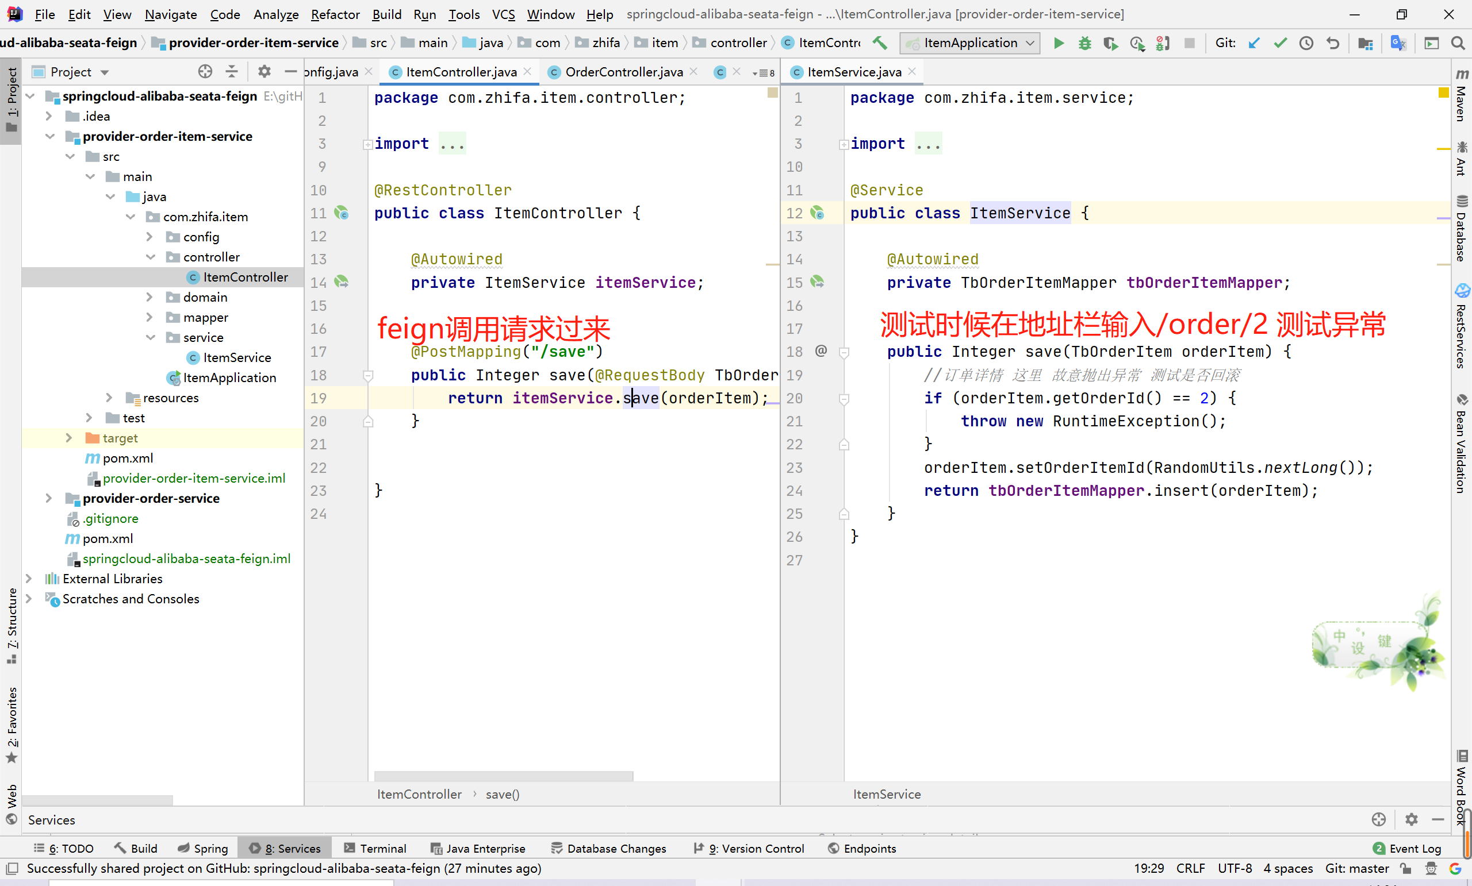Expand the provider-order-service module
Viewport: 1472px width, 886px height.
pyautogui.click(x=49, y=498)
